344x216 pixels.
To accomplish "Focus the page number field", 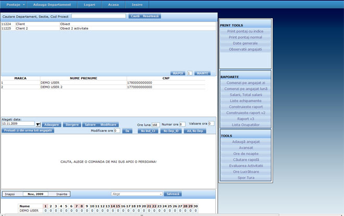I will click(190, 73).
